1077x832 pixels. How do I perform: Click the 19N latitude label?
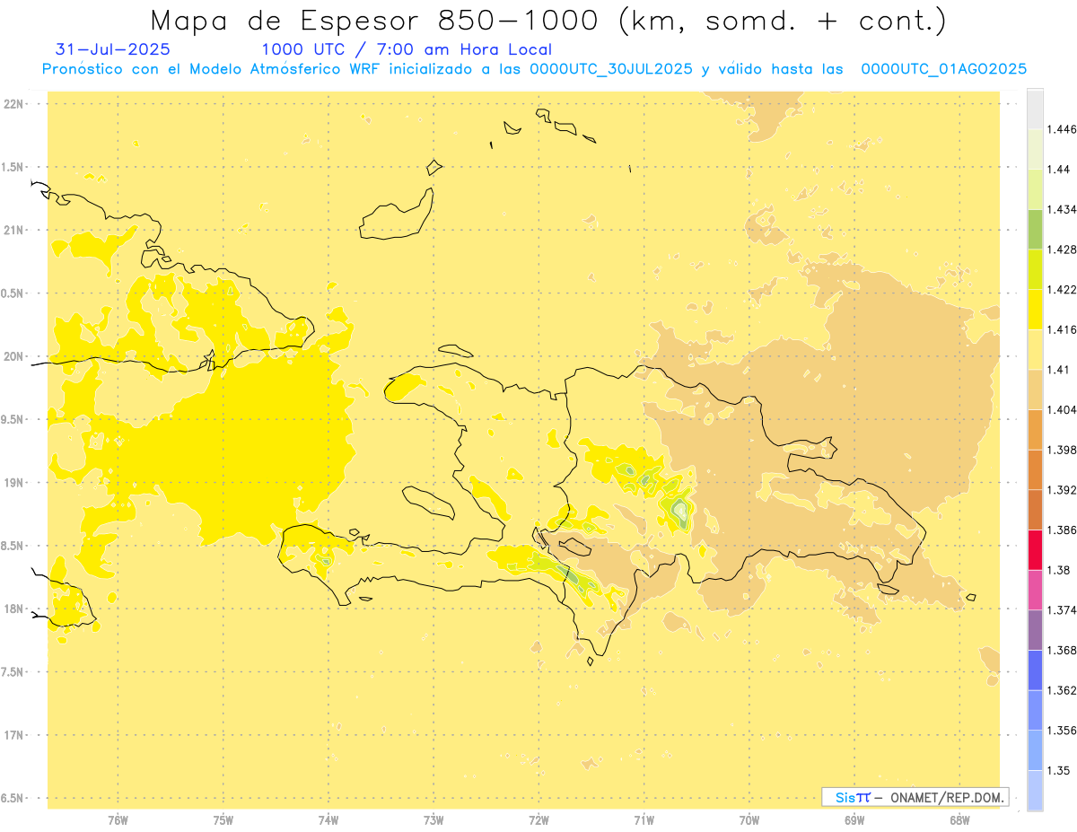point(15,483)
